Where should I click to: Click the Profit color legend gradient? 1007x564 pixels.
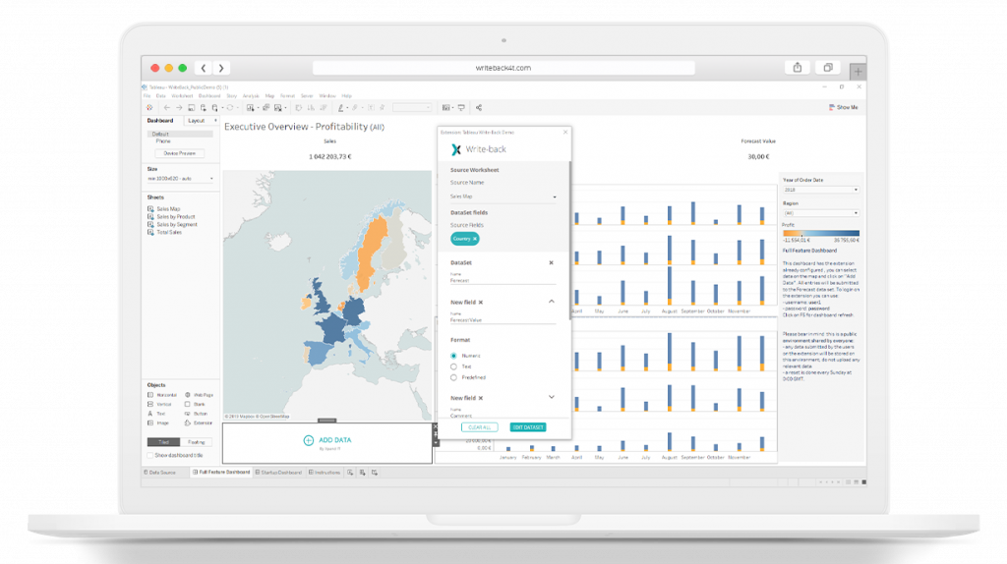click(820, 234)
